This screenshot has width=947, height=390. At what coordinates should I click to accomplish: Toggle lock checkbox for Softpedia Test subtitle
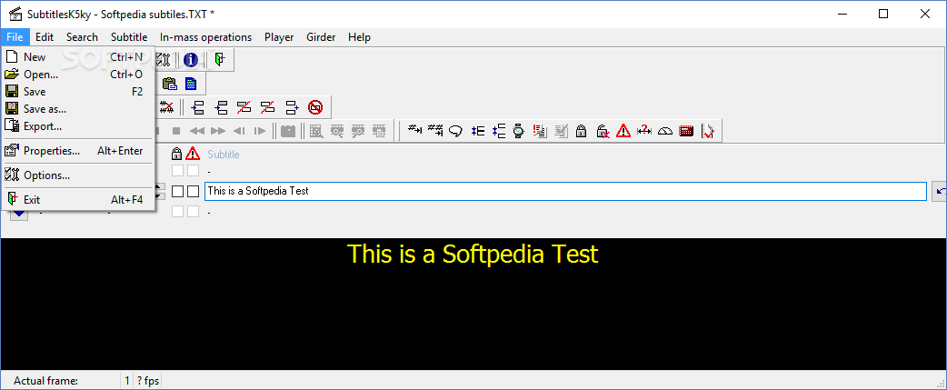(x=177, y=192)
